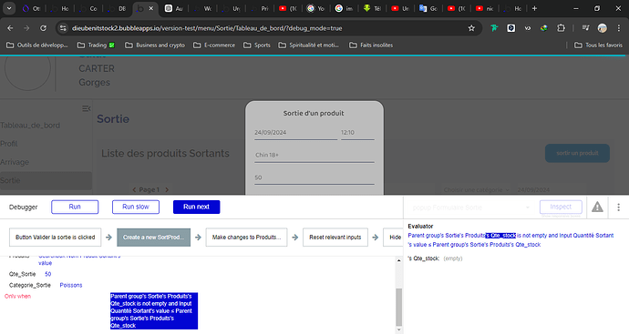Go to next page of the list
Viewport: 629px width, 334px height.
tap(167, 190)
